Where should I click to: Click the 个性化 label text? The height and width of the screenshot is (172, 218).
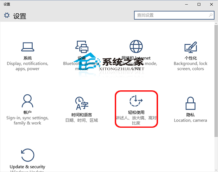[191, 58]
